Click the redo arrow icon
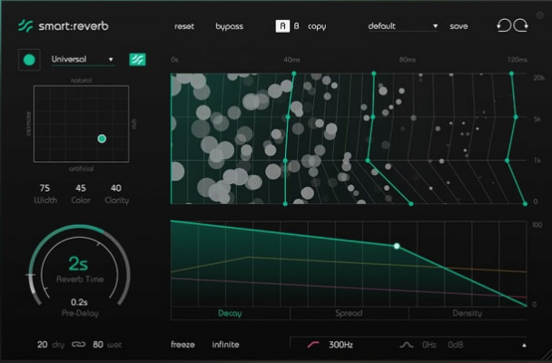 coord(520,26)
